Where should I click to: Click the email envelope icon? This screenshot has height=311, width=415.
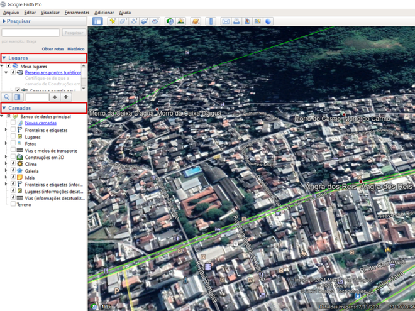(x=226, y=21)
